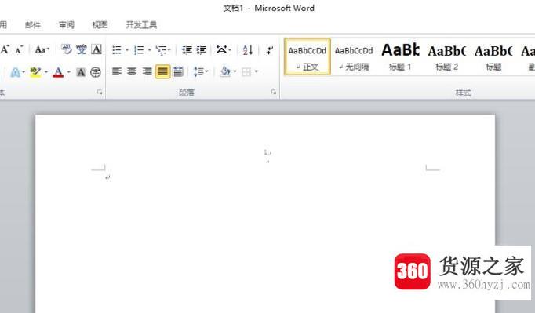Decrease the paragraph indent
535x313 pixels.
187,50
